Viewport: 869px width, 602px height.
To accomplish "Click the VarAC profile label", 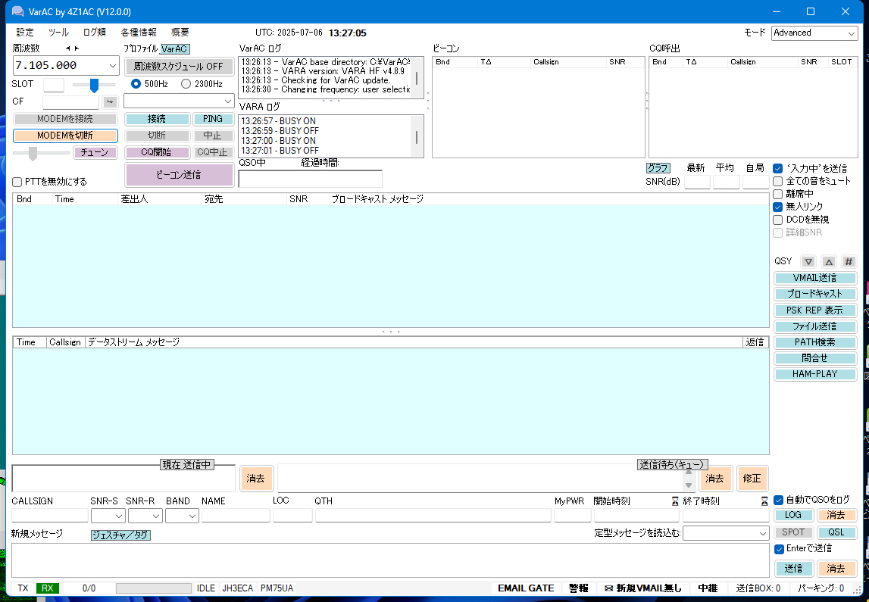I will 174,49.
